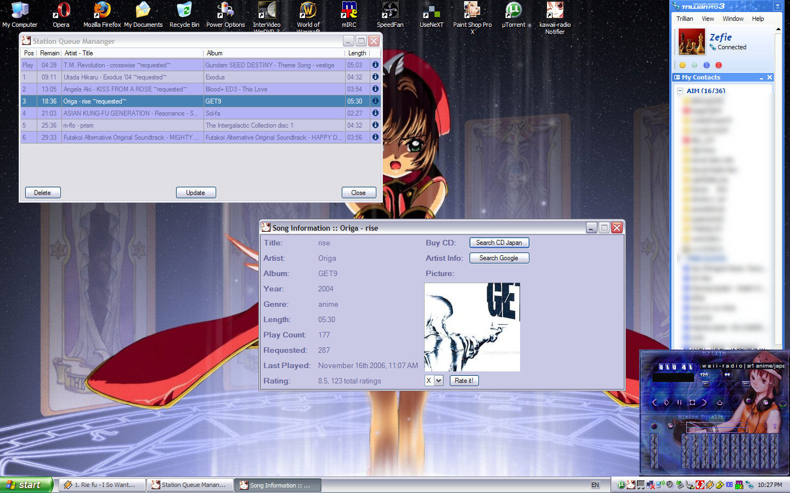The width and height of the screenshot is (790, 493).
Task: Pause playback in the media player
Action: click(679, 403)
